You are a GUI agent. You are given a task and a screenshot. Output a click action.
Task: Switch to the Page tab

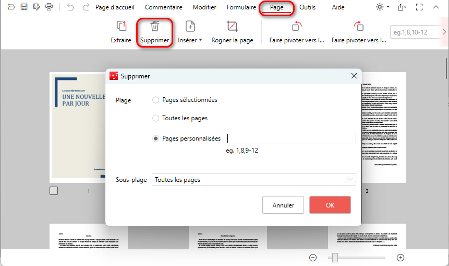[x=276, y=7]
